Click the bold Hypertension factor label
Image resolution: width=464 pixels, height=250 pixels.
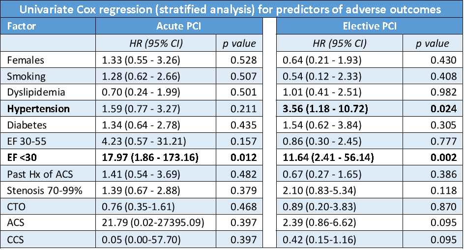pyautogui.click(x=38, y=109)
